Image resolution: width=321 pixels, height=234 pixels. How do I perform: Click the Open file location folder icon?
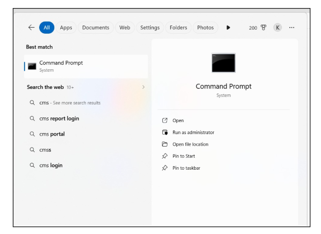(x=165, y=144)
